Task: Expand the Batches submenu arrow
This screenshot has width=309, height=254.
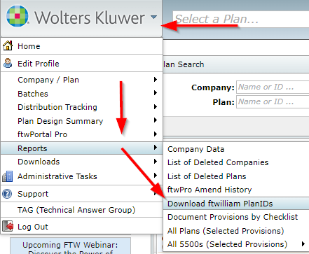Action: click(156, 93)
